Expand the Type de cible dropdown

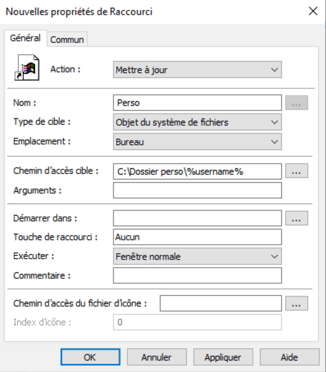click(197, 122)
